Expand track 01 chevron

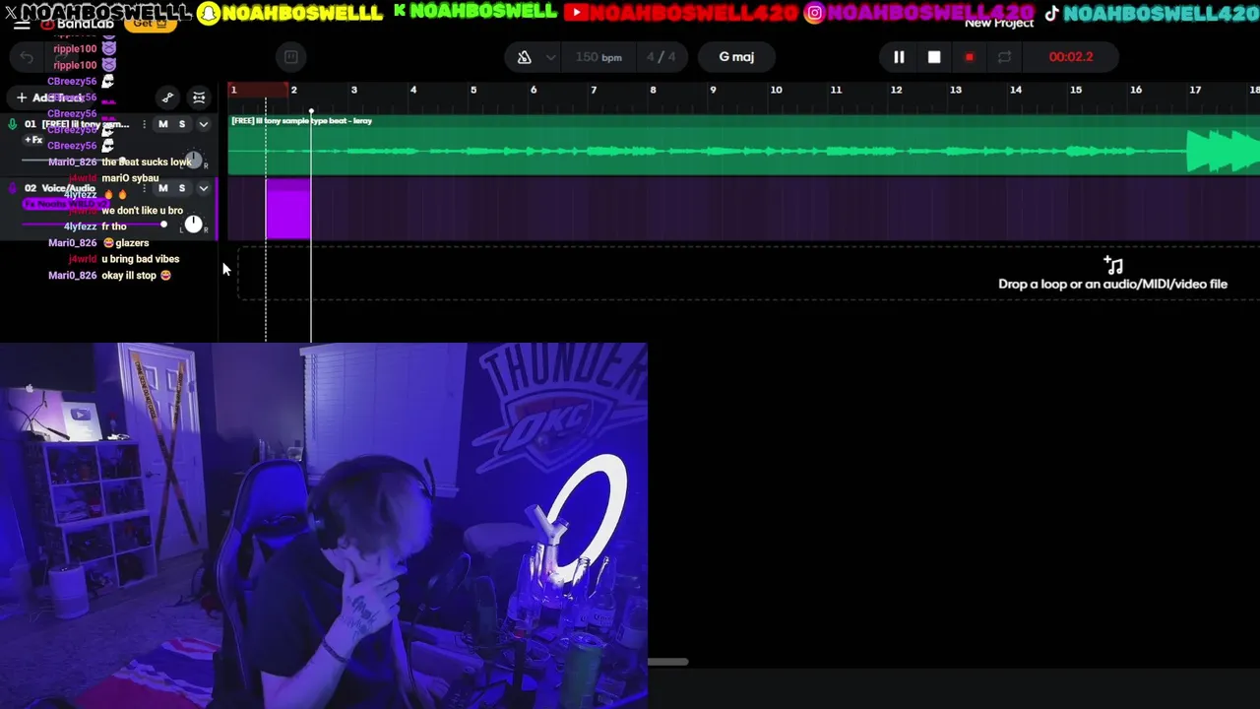(203, 124)
